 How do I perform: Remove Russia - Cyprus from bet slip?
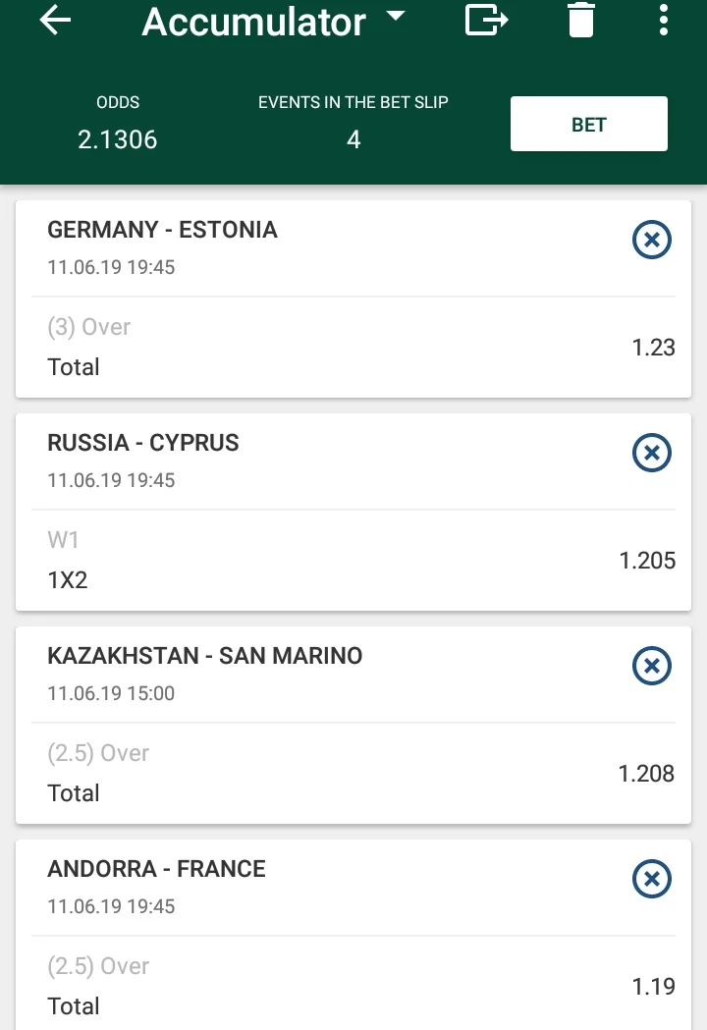651,454
